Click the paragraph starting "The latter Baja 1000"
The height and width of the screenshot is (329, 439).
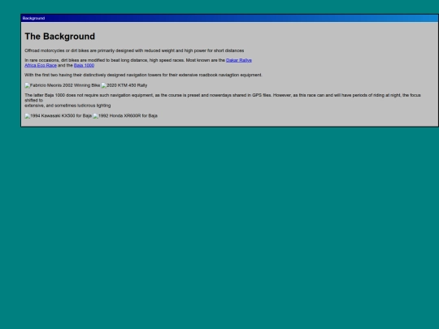(x=223, y=100)
